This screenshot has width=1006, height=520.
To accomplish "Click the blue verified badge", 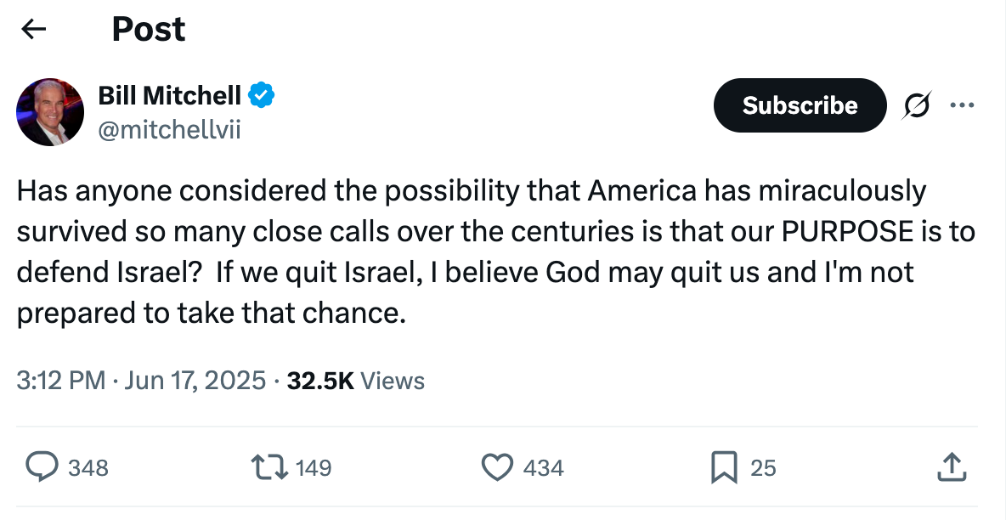I will pos(262,95).
